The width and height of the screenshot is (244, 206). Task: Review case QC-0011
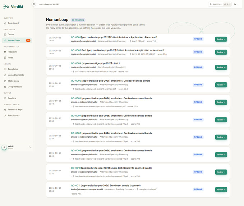(221, 190)
